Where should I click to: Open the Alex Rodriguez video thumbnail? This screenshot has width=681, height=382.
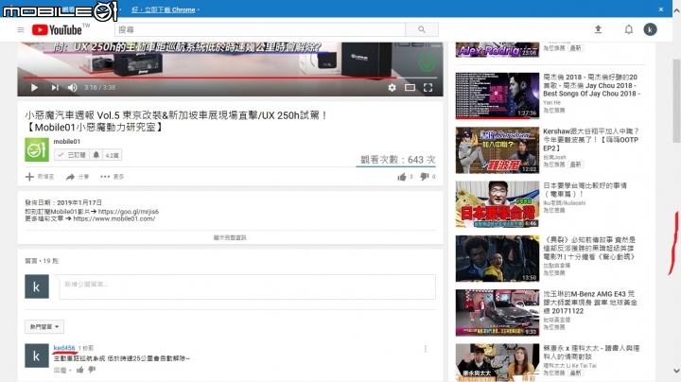pos(498,49)
